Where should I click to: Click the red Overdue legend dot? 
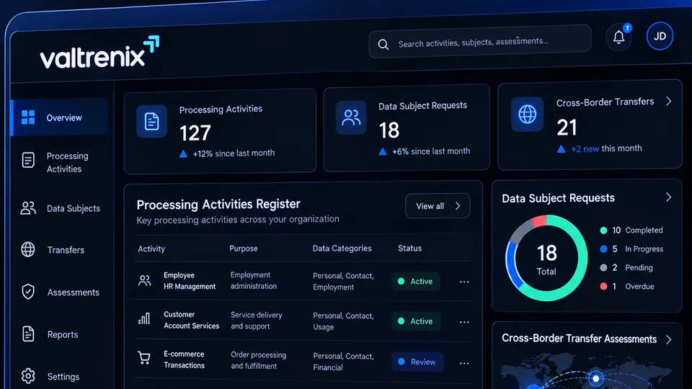pos(603,286)
